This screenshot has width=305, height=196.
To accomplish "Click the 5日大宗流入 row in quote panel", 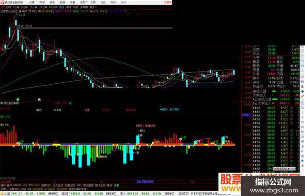I will 276,103.
